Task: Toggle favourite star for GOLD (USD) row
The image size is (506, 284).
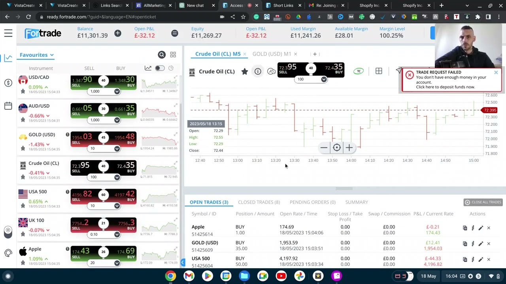Action: click(x=23, y=149)
